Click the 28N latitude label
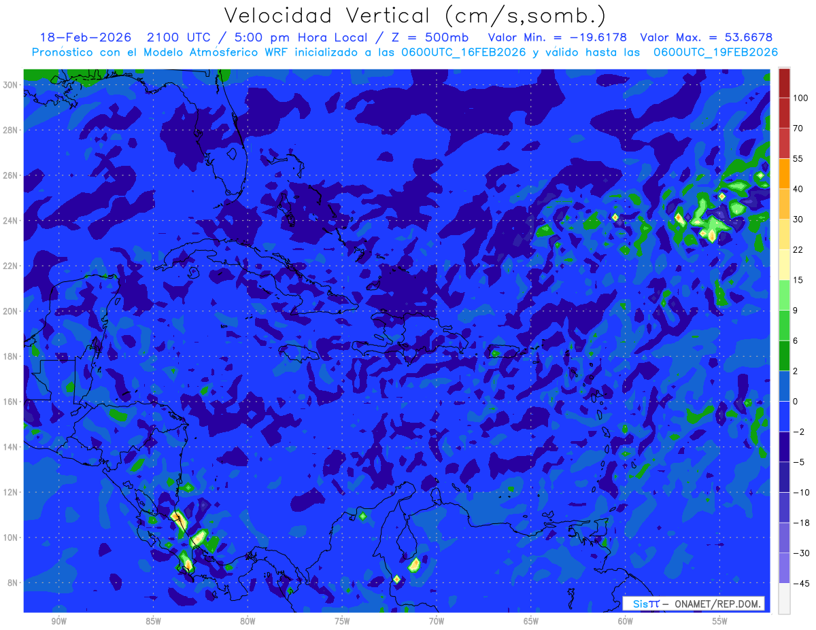Image resolution: width=816 pixels, height=630 pixels. [10, 130]
